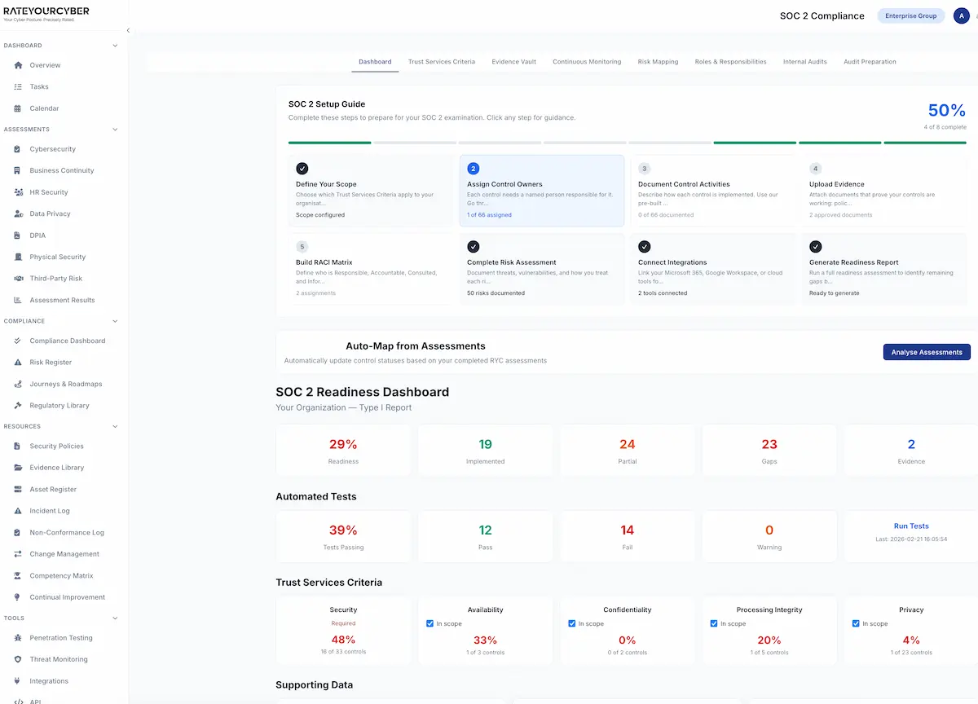Open the Assign Control Owners step card

point(541,191)
